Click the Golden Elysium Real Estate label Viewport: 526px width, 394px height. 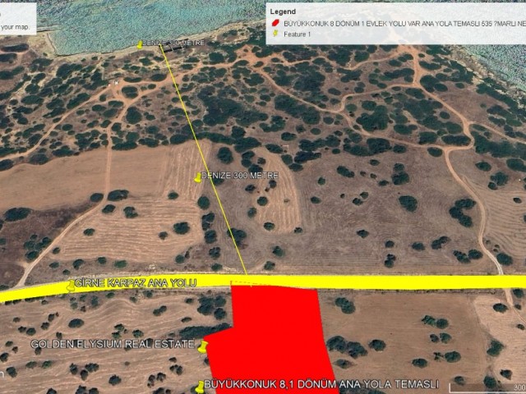click(113, 343)
